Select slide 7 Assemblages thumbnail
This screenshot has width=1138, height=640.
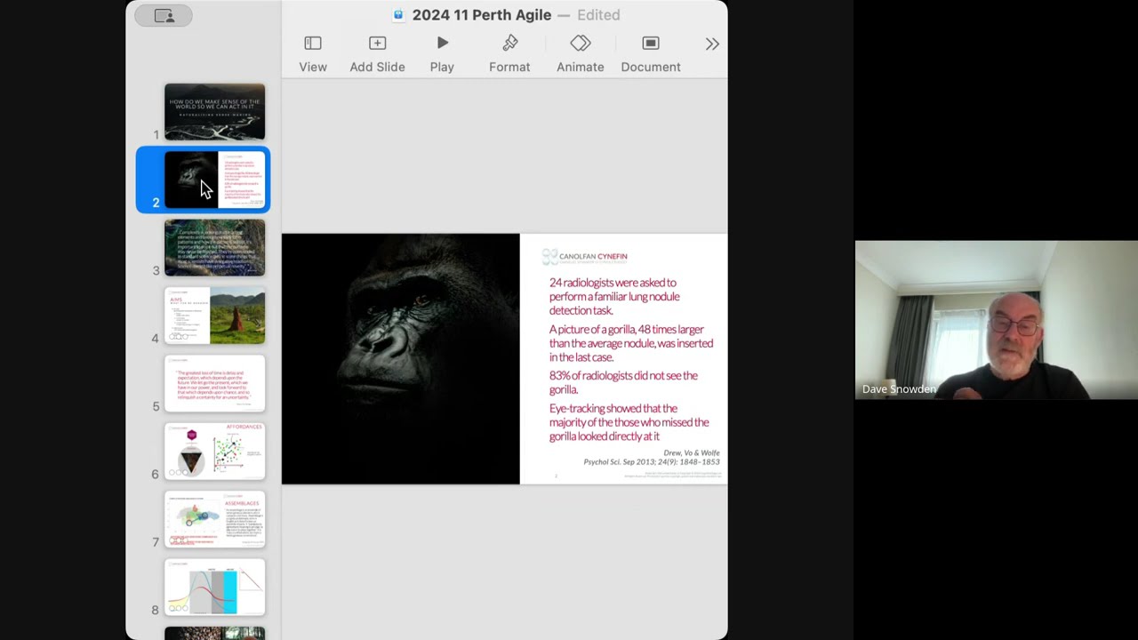click(x=214, y=520)
